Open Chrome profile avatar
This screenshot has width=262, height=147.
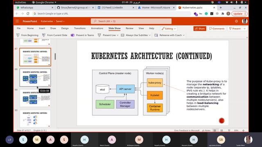pyautogui.click(x=228, y=13)
